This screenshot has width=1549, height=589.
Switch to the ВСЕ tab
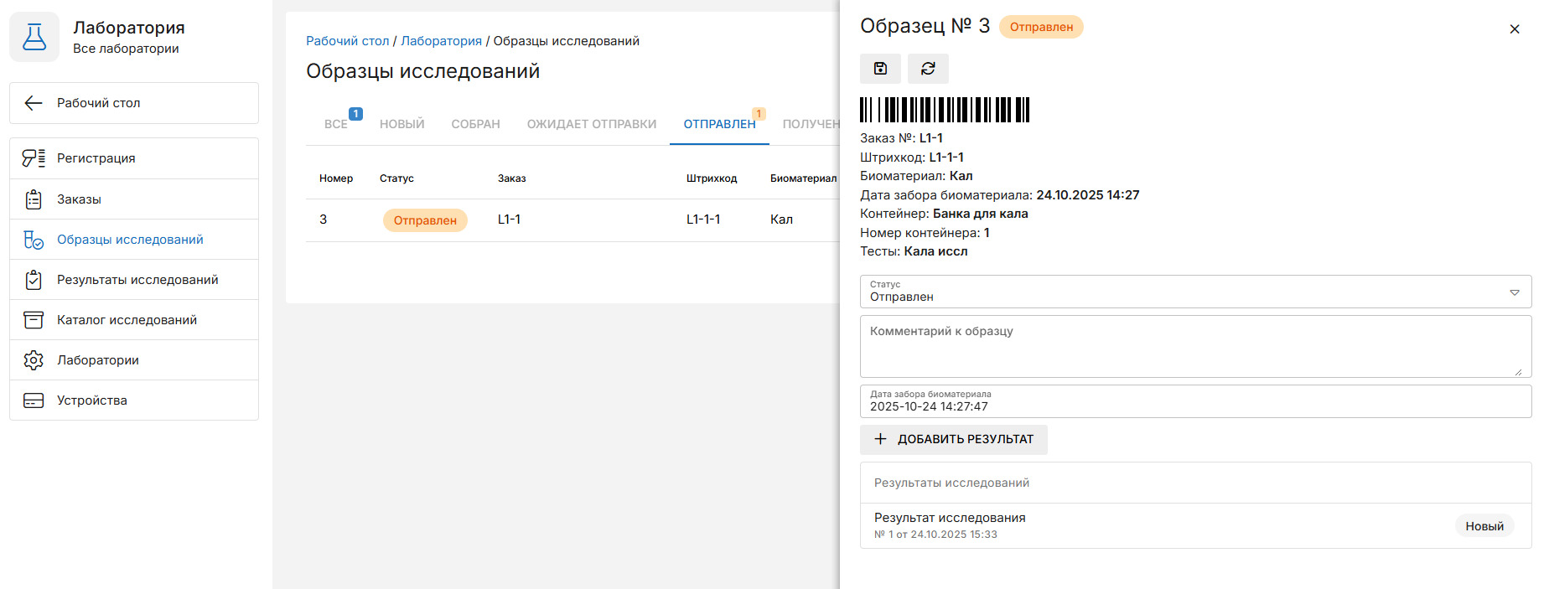click(x=336, y=124)
